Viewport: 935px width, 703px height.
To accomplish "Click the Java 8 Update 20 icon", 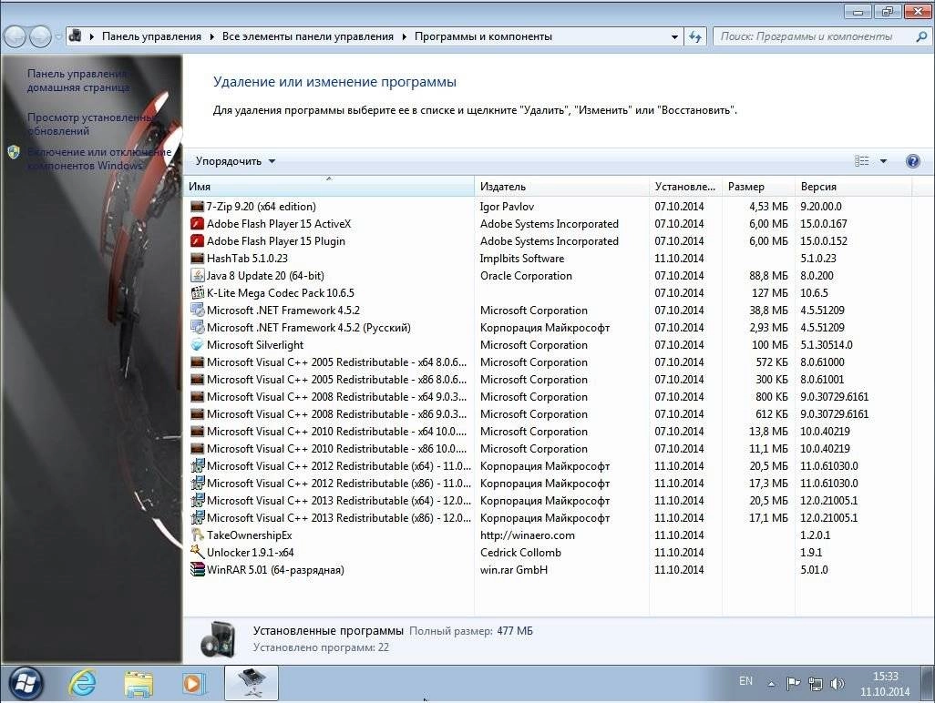I will (198, 276).
